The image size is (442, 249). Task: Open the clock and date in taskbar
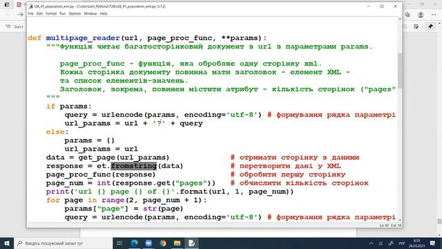tap(416, 243)
